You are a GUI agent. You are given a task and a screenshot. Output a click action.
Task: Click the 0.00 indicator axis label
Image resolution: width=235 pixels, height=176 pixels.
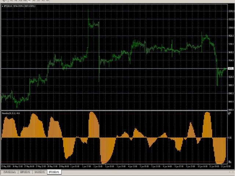coord(230,138)
